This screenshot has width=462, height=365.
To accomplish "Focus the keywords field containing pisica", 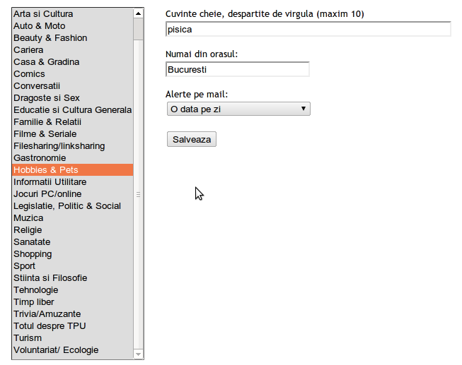I will [308, 29].
